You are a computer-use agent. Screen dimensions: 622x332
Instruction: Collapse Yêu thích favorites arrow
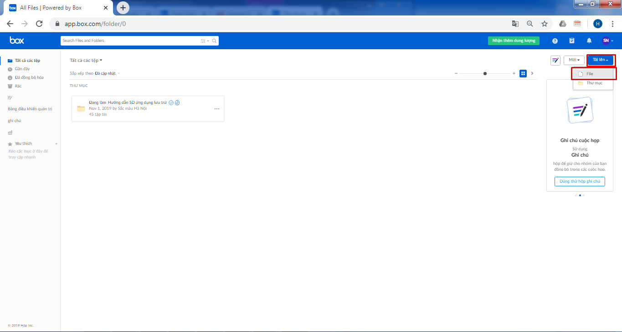[x=57, y=144]
